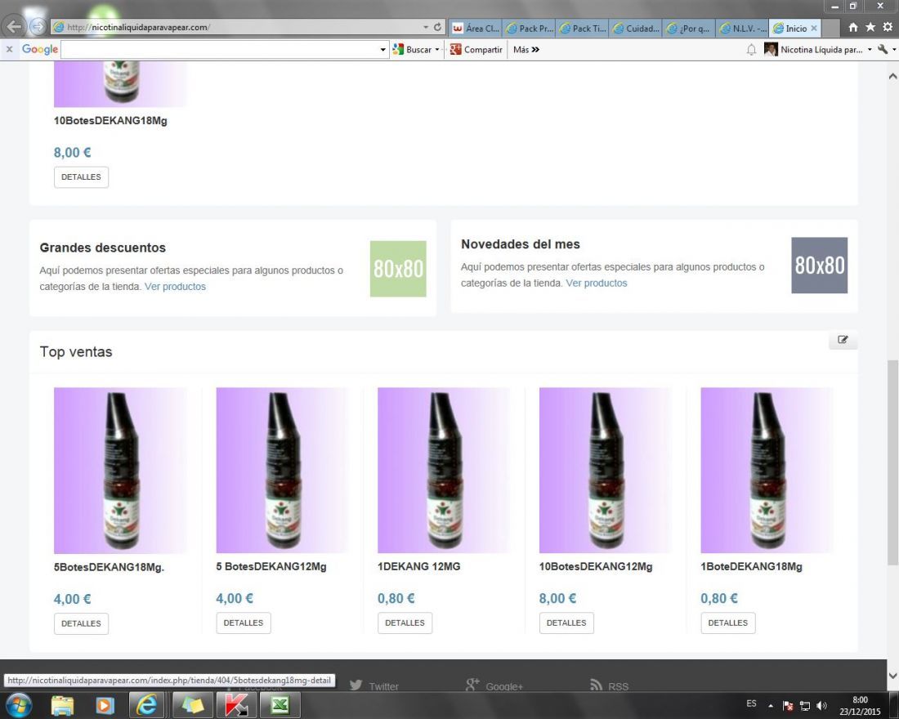The width and height of the screenshot is (899, 719).
Task: Click the green 80x80 placeholder image
Action: (x=398, y=269)
